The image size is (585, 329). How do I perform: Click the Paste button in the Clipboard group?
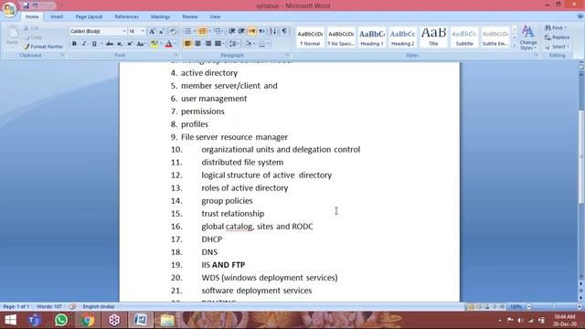coord(12,37)
